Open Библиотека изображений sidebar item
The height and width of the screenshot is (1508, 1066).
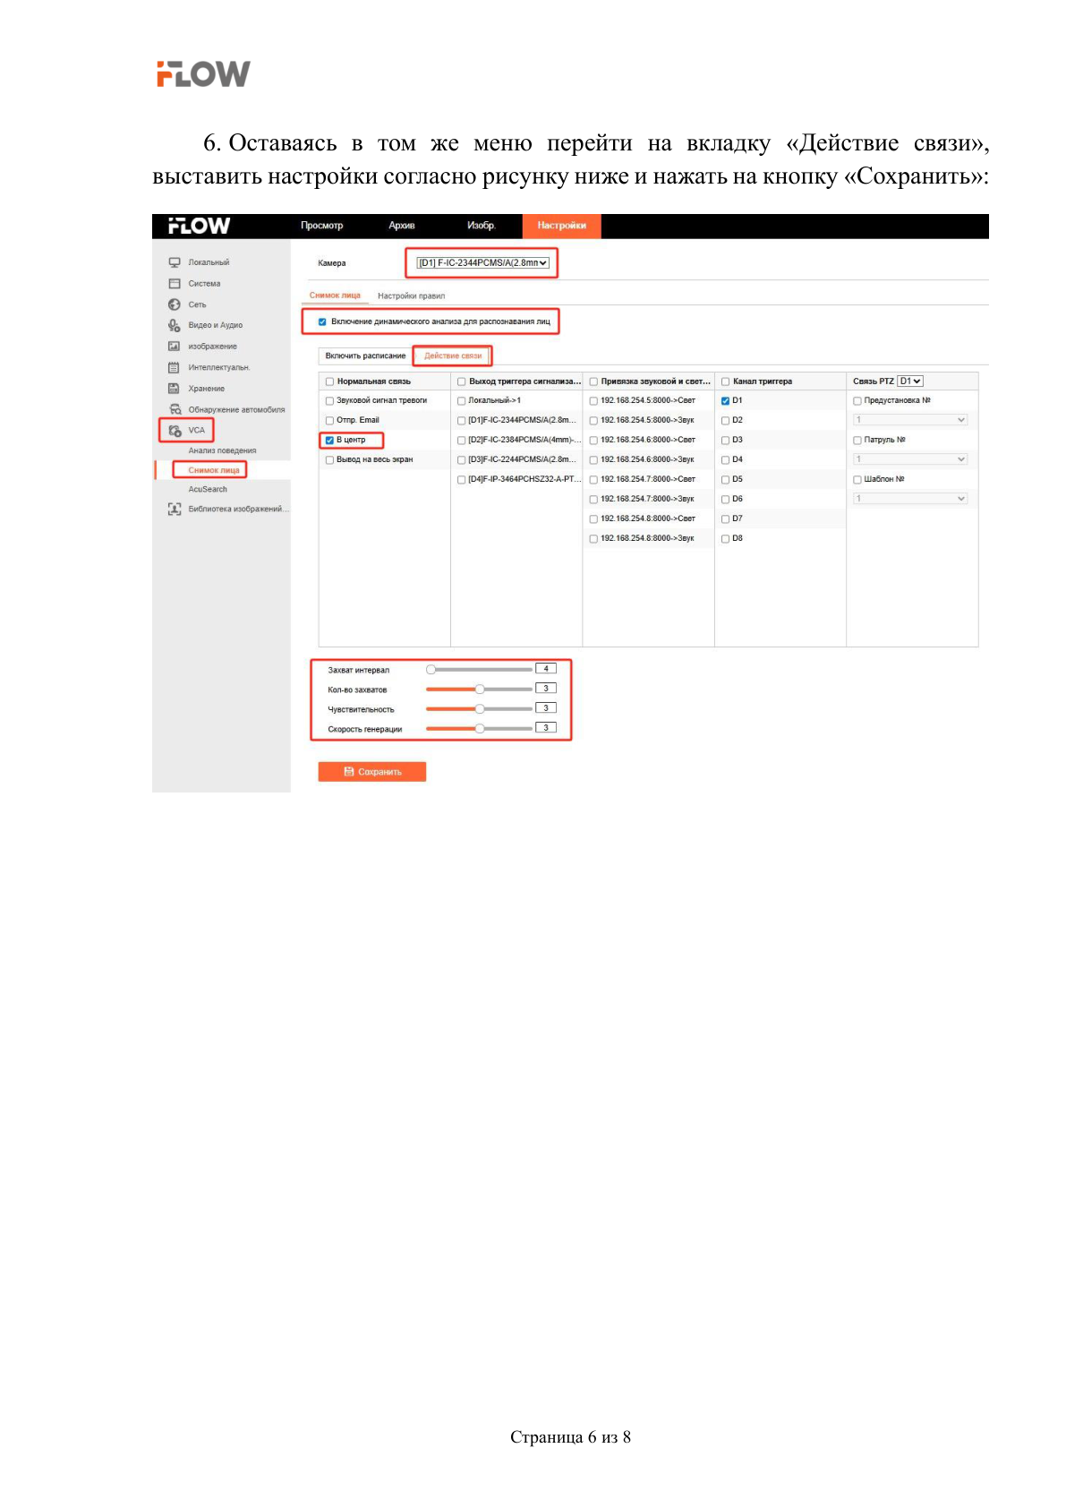(238, 509)
